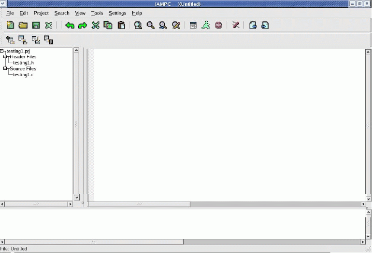Click editor vertical scroll down arrow
The height and width of the screenshot is (253, 372).
(x=368, y=199)
